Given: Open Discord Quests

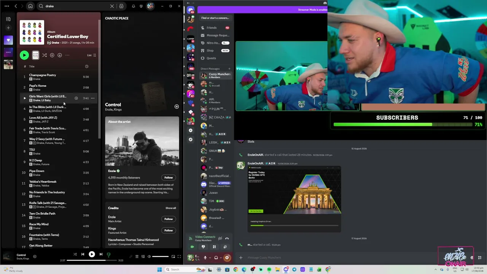Looking at the screenshot, I should pos(215,58).
